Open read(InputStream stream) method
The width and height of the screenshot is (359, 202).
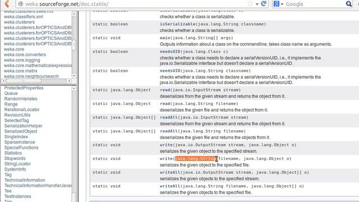165,90
